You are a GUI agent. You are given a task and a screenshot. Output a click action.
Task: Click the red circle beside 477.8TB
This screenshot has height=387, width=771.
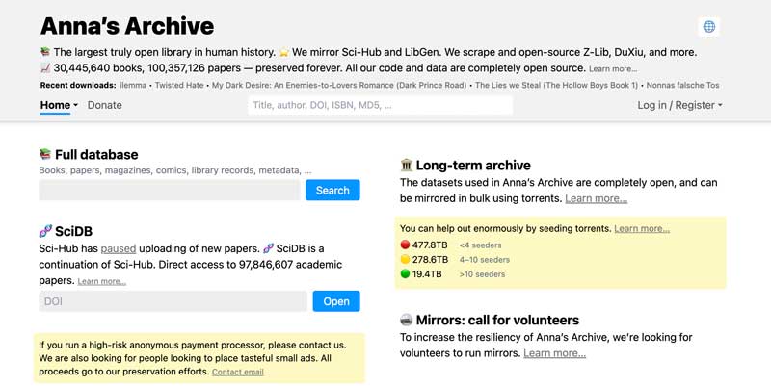click(x=405, y=245)
